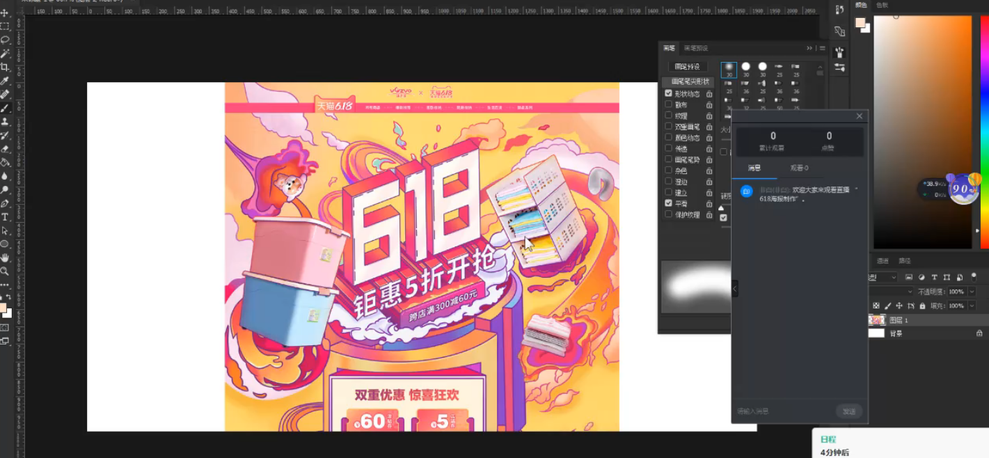Open the fill 100% dropdown arrow
This screenshot has height=458, width=989.
(x=972, y=306)
